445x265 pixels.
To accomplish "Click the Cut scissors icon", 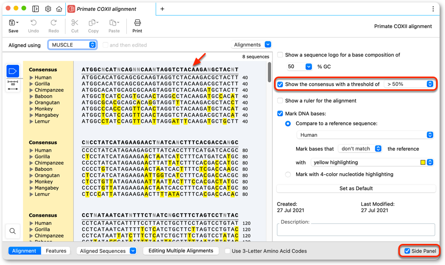I will 75,23.
